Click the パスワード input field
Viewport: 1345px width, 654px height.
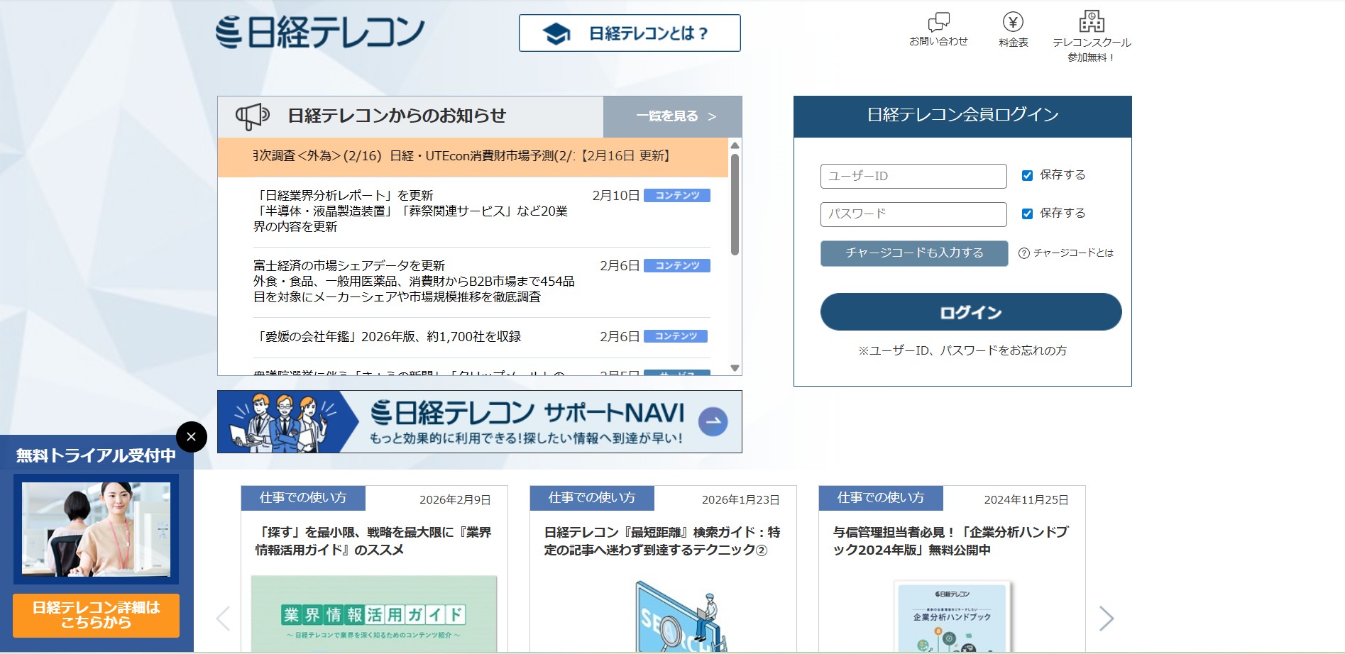click(x=913, y=214)
